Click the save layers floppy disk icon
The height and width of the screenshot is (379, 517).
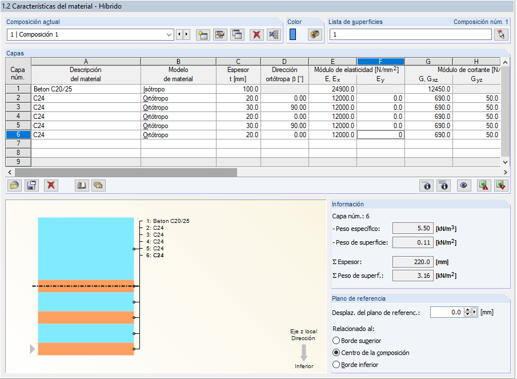coord(32,185)
